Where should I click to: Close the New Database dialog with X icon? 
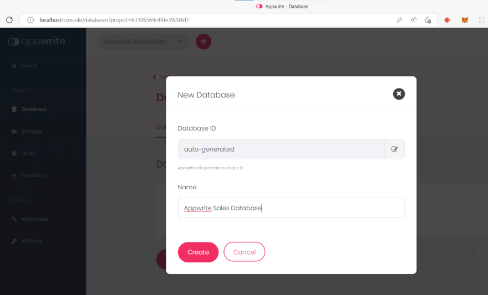click(x=399, y=94)
